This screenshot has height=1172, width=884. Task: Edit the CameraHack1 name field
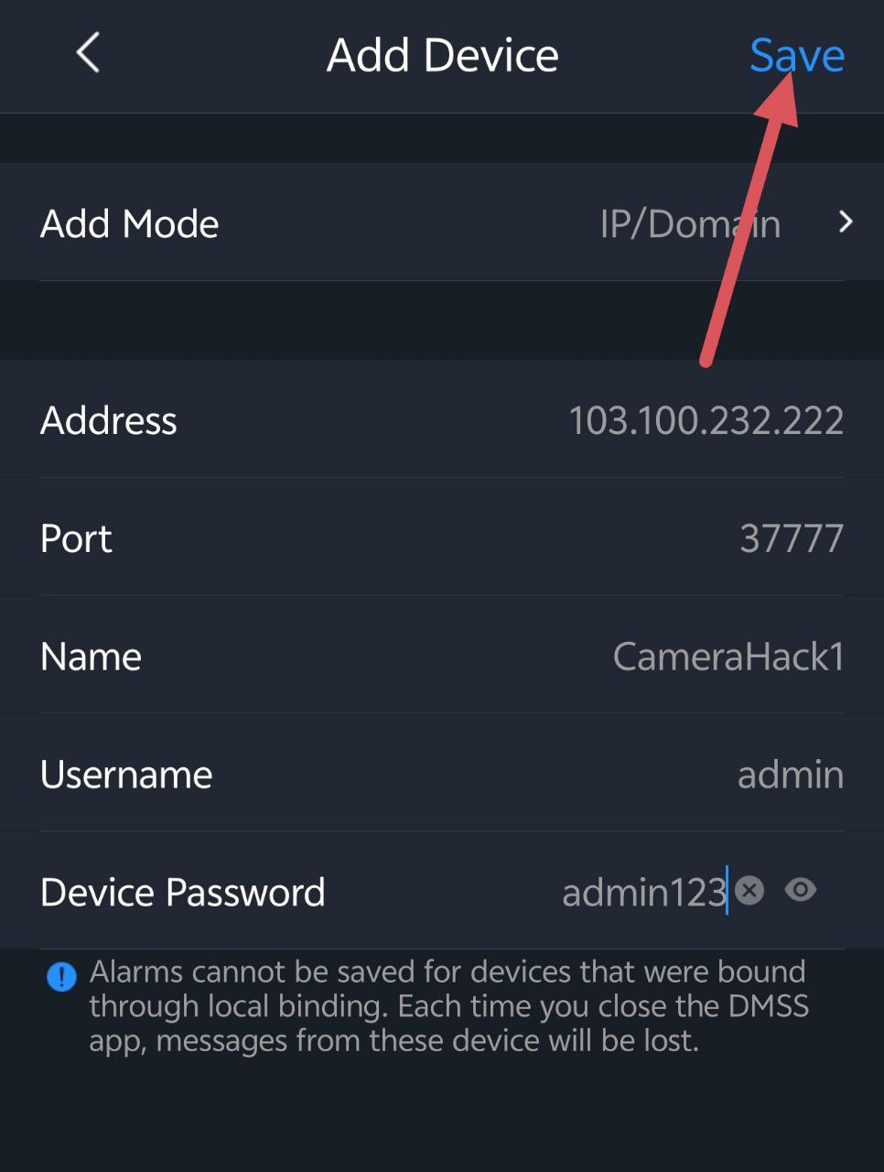click(x=728, y=657)
